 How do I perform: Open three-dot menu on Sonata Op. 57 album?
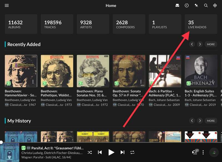click(141, 82)
